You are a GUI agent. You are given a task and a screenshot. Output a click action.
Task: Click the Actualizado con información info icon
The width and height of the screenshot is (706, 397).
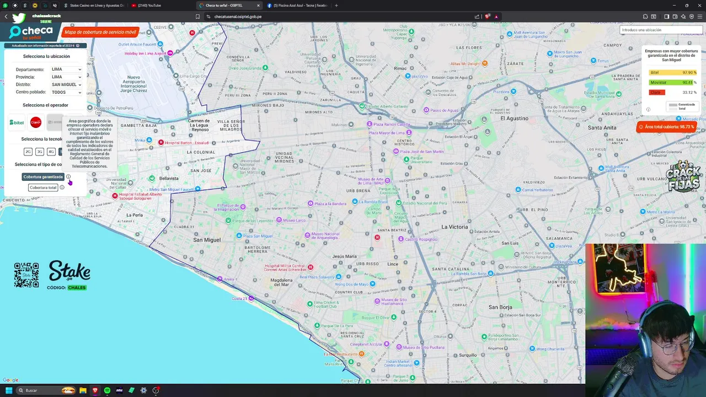(77, 46)
